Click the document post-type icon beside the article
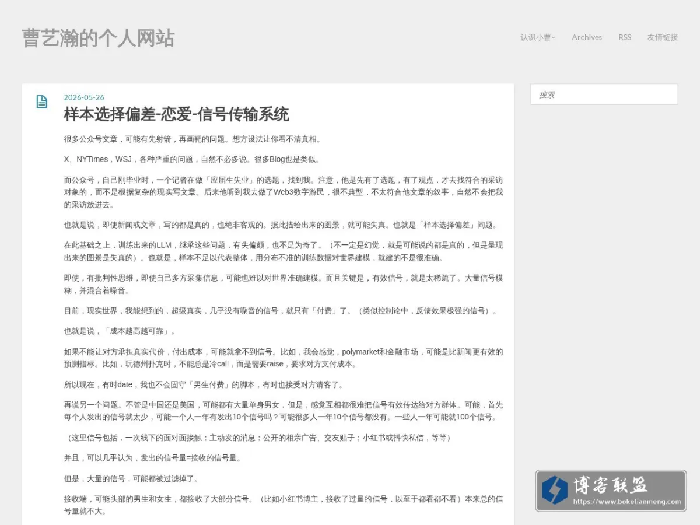 [42, 101]
